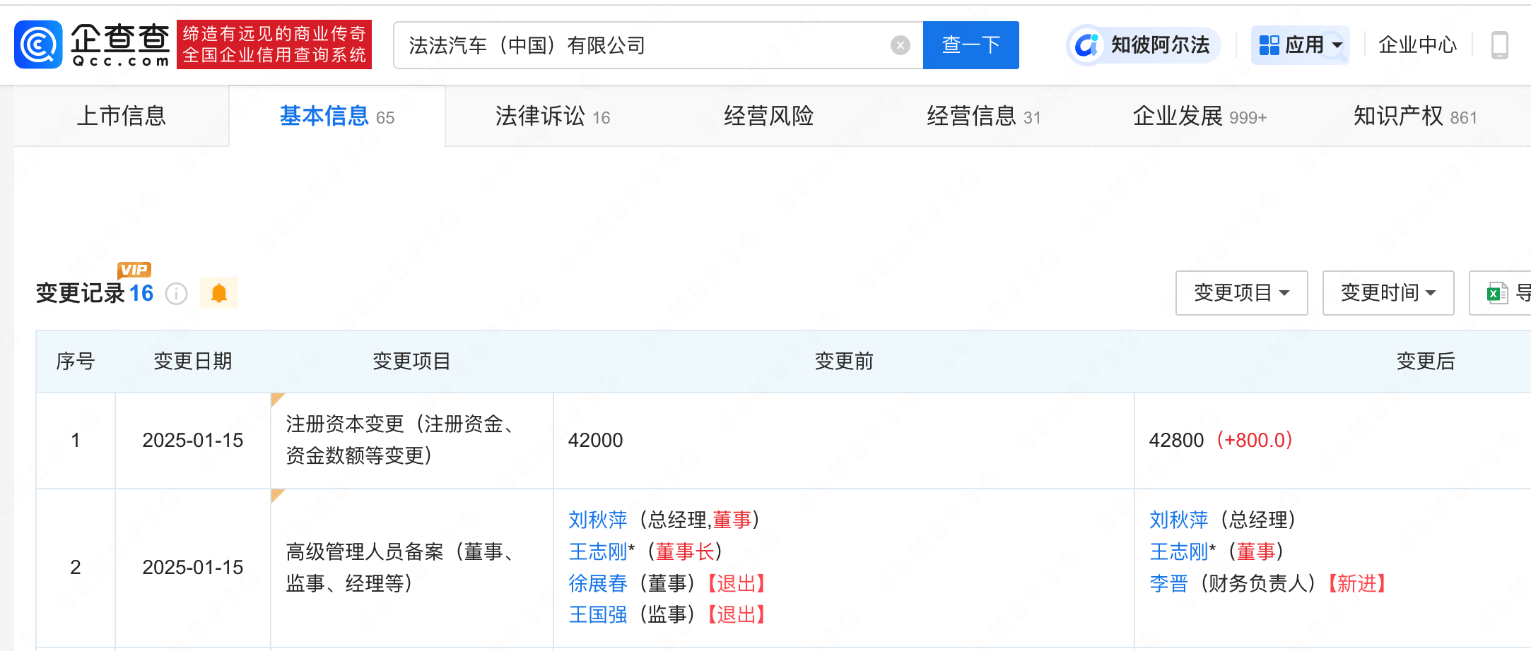Click the 查一下 search button
Screen dimensions: 1531x651
point(971,45)
